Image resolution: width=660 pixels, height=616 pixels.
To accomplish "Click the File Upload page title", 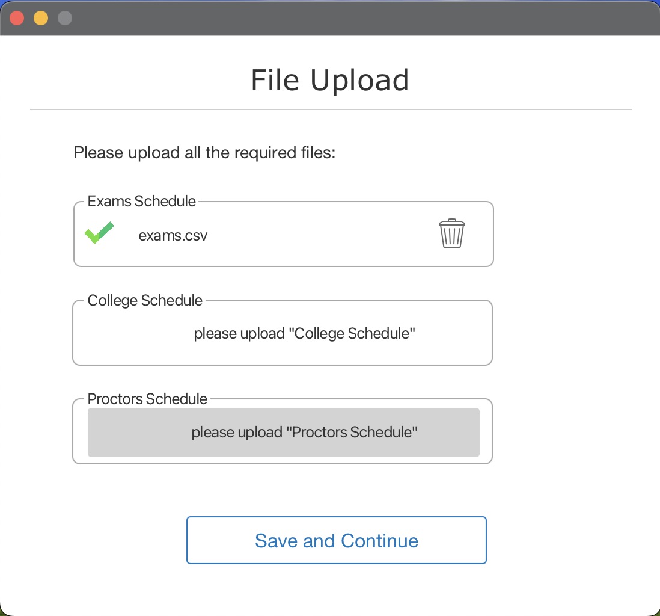I will pyautogui.click(x=330, y=79).
